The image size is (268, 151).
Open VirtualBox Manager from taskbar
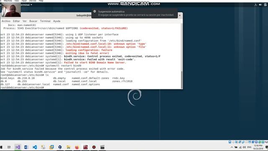tap(60, 147)
